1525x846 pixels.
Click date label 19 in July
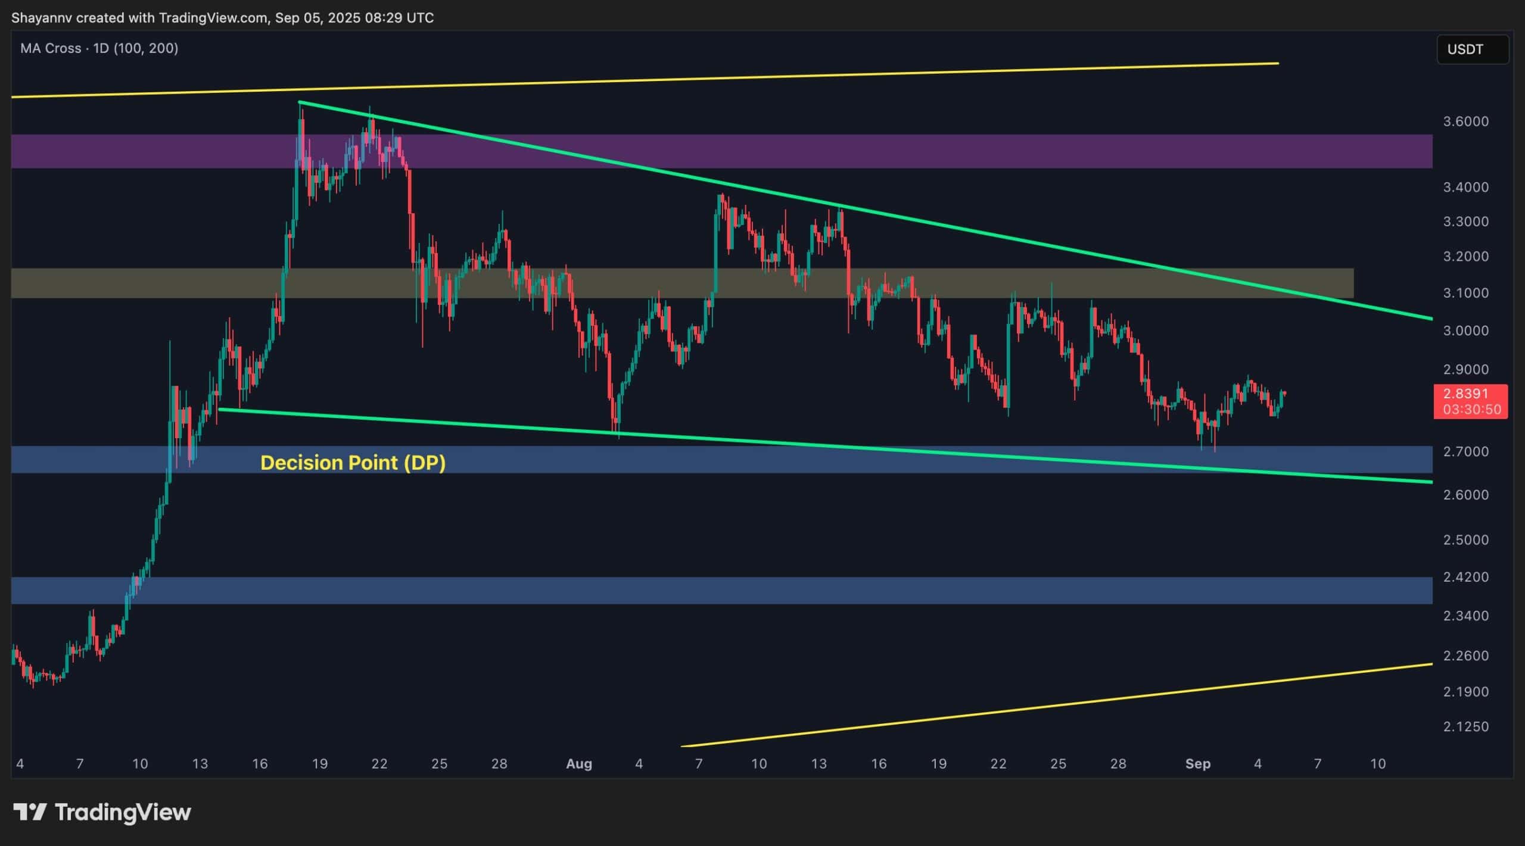[320, 763]
